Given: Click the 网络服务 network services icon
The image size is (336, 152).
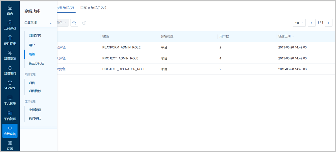Looking at the screenshot, I should click(x=10, y=68).
